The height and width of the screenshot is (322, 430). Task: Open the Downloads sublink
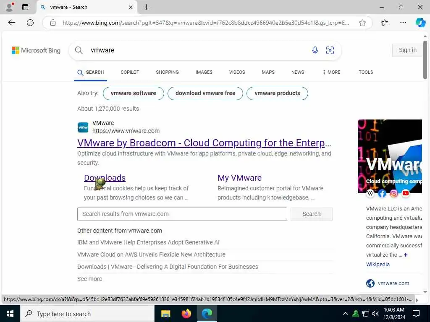[x=105, y=178]
